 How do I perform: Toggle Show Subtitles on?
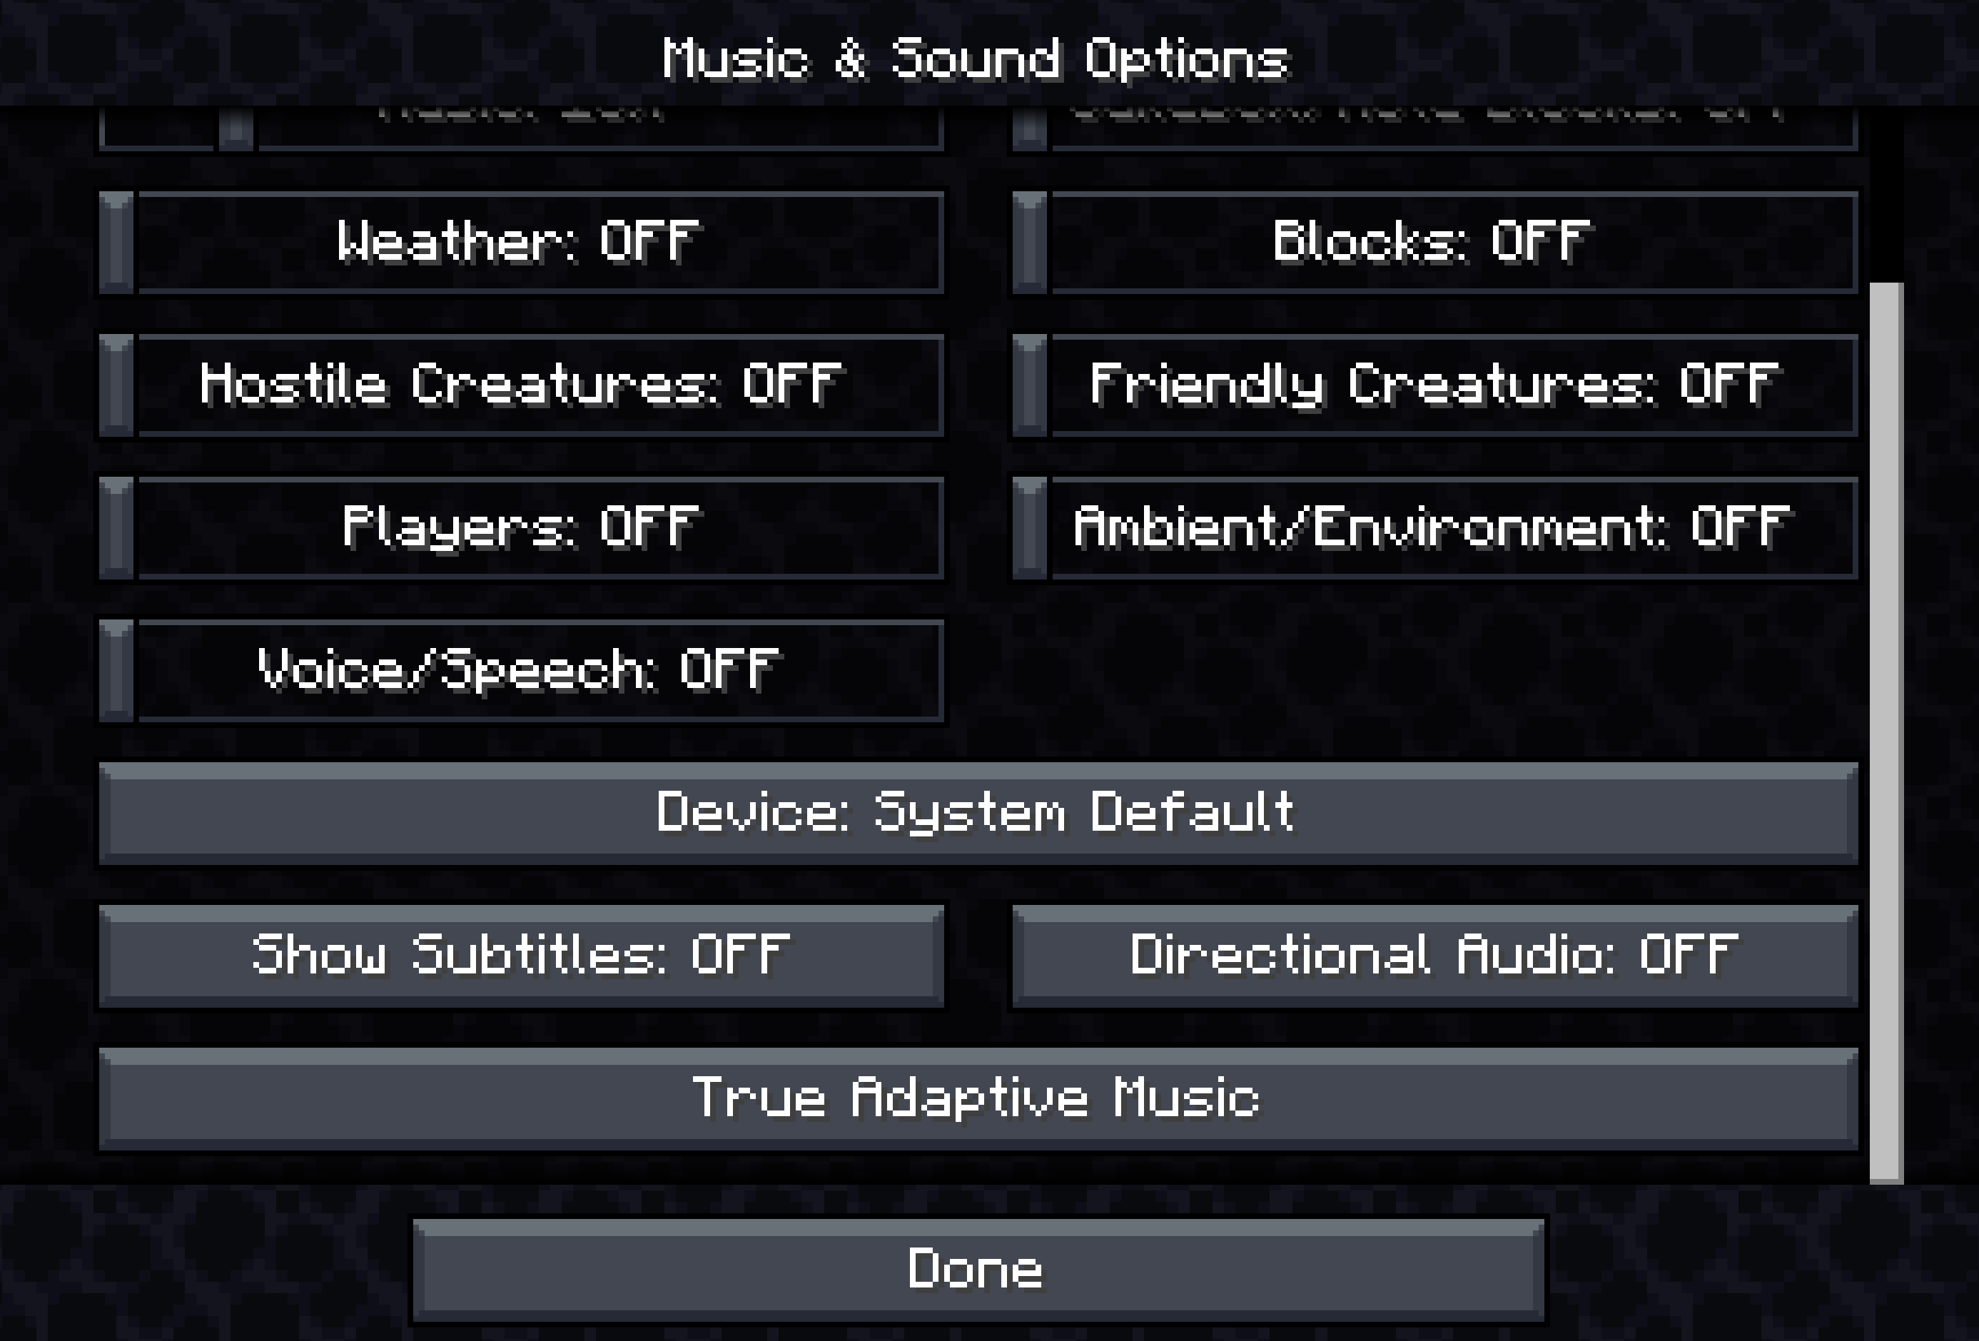(521, 956)
